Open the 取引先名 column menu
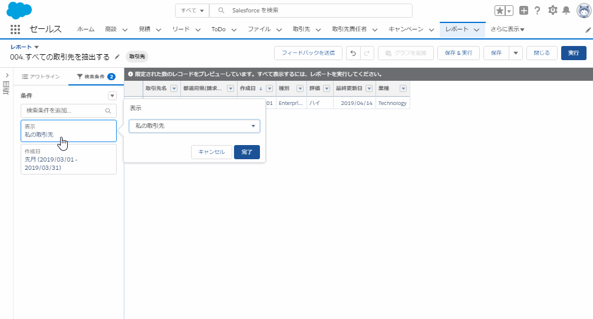Screen dimensions: 593x319 pyautogui.click(x=174, y=88)
